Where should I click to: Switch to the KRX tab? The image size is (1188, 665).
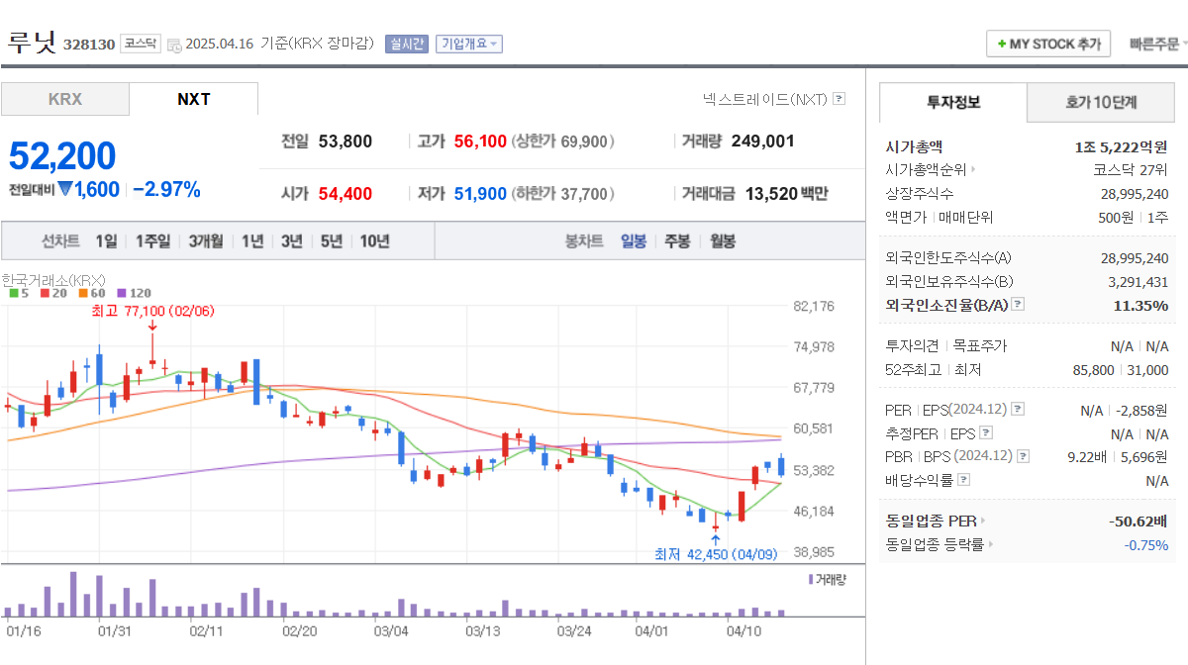[x=65, y=99]
